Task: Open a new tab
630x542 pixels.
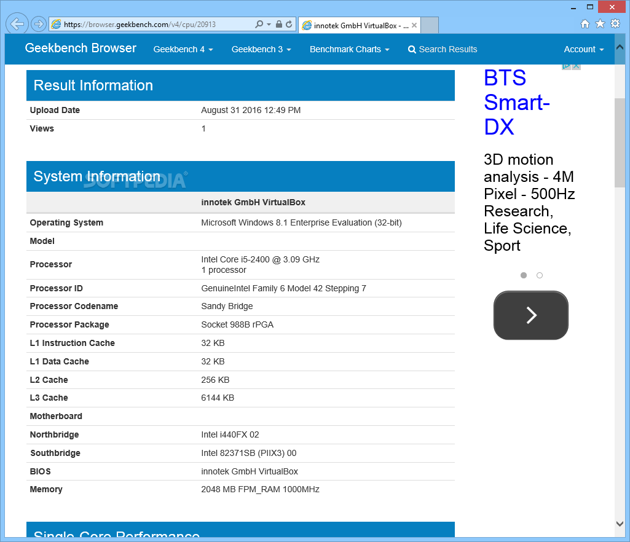Action: pos(430,25)
